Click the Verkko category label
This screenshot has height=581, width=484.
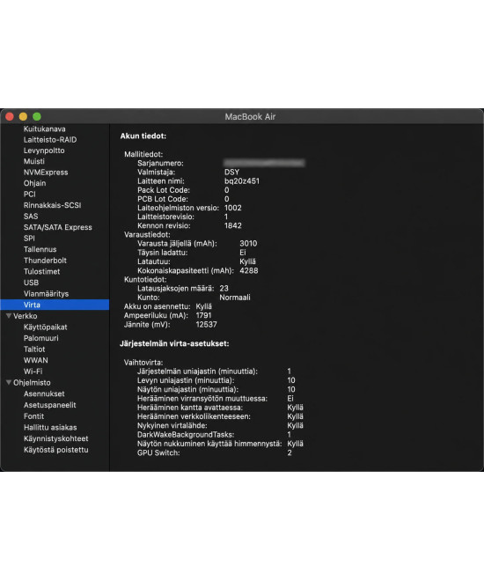[26, 316]
